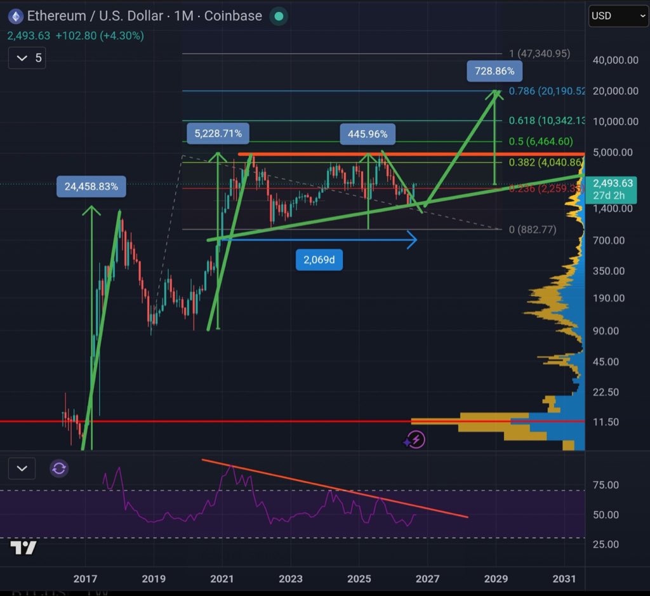Select the 728.86% projection label

coord(494,71)
